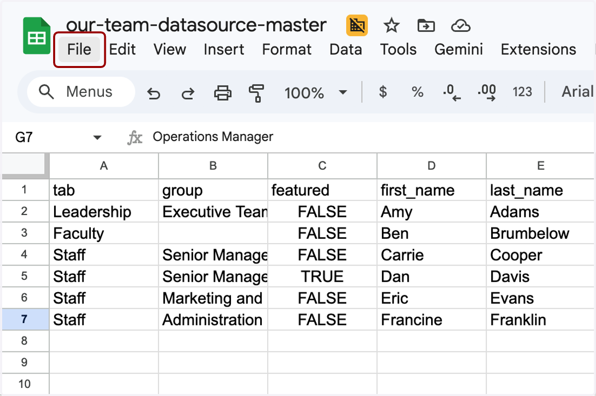Image resolution: width=596 pixels, height=396 pixels.
Task: Open the File menu
Action: (x=79, y=50)
